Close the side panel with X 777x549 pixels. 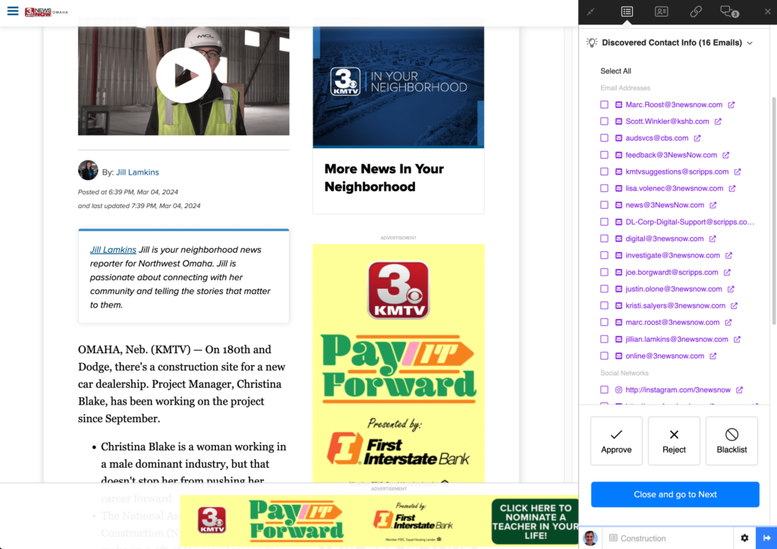tap(768, 11)
